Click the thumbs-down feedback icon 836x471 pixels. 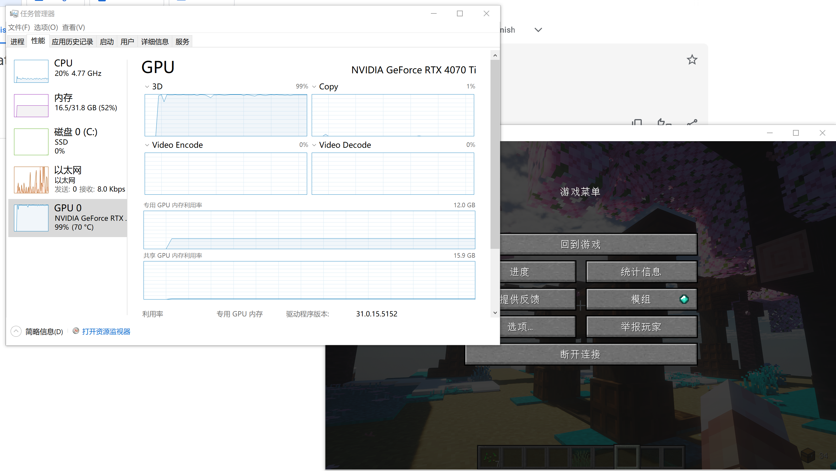[x=664, y=122]
